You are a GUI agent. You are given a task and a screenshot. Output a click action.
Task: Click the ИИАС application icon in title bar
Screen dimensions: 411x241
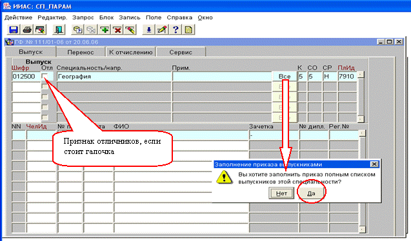[7, 6]
